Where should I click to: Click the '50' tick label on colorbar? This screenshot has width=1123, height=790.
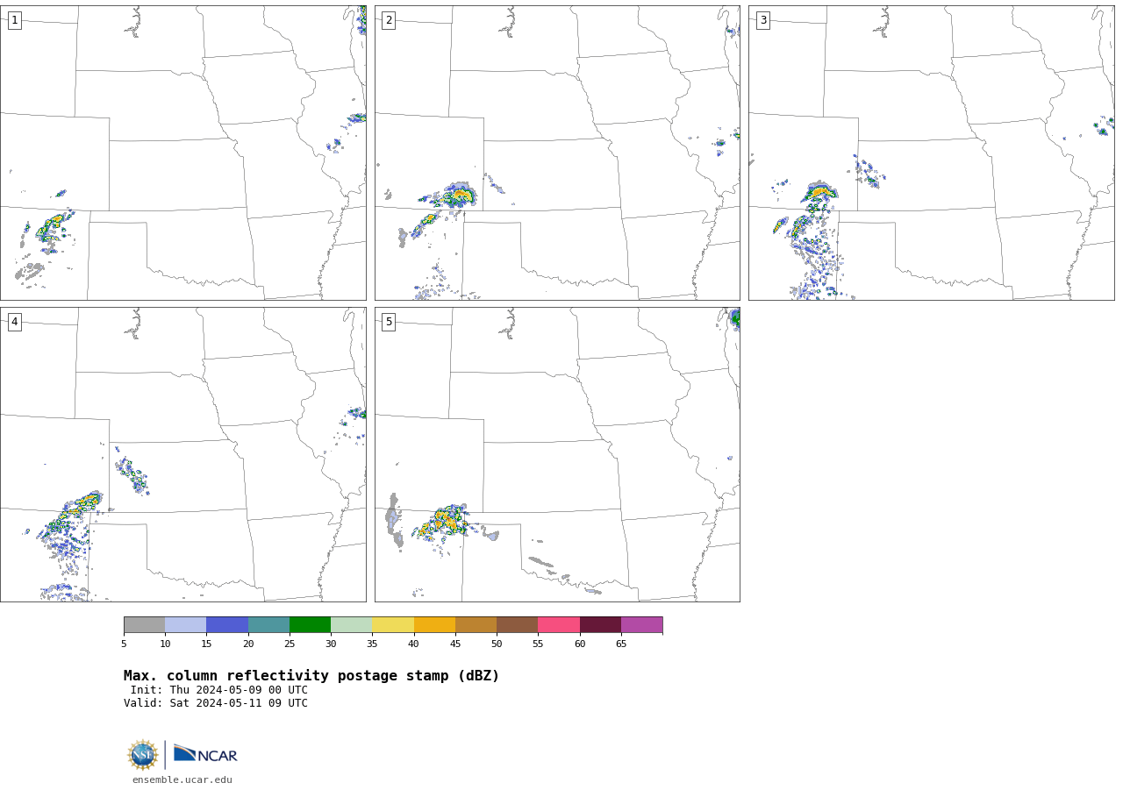(x=497, y=644)
